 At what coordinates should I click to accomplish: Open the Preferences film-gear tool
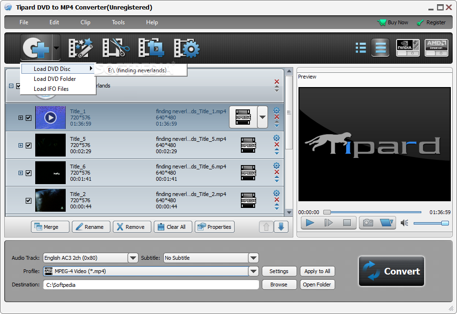coord(187,48)
